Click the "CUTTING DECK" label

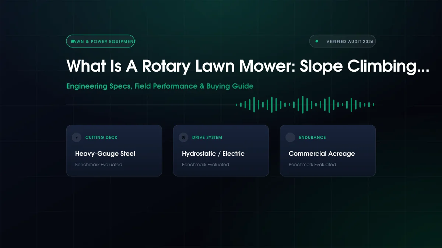[101, 137]
